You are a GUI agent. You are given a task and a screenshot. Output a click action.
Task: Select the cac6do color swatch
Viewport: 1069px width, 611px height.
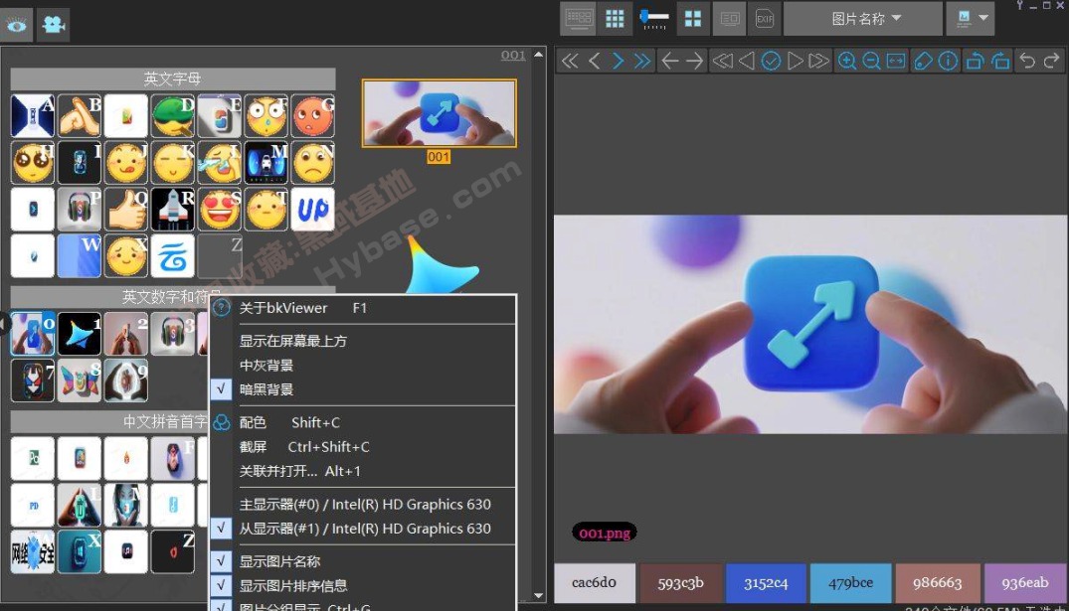(x=594, y=582)
